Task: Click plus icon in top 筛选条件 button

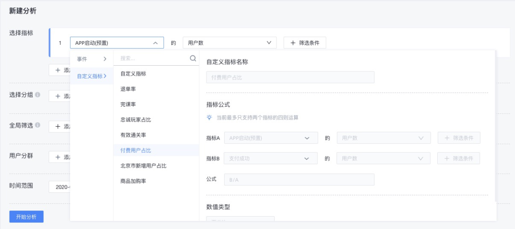Action: click(293, 43)
